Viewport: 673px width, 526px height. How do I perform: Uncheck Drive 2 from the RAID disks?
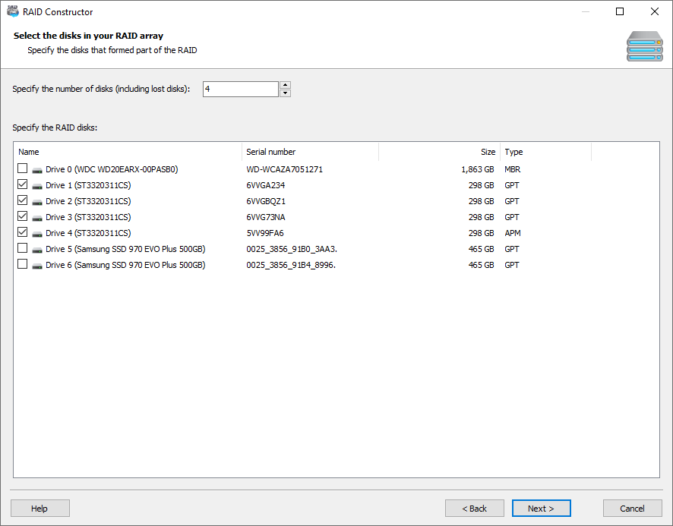tap(22, 200)
